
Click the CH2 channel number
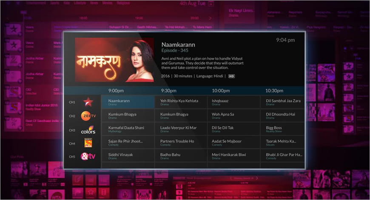pos(72,116)
